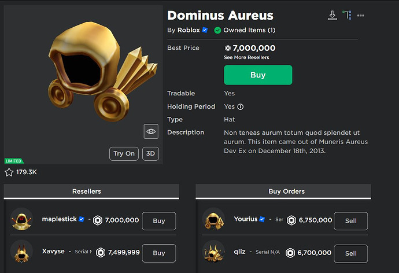Toggle the 3D view button
This screenshot has height=273, width=399.
point(150,153)
